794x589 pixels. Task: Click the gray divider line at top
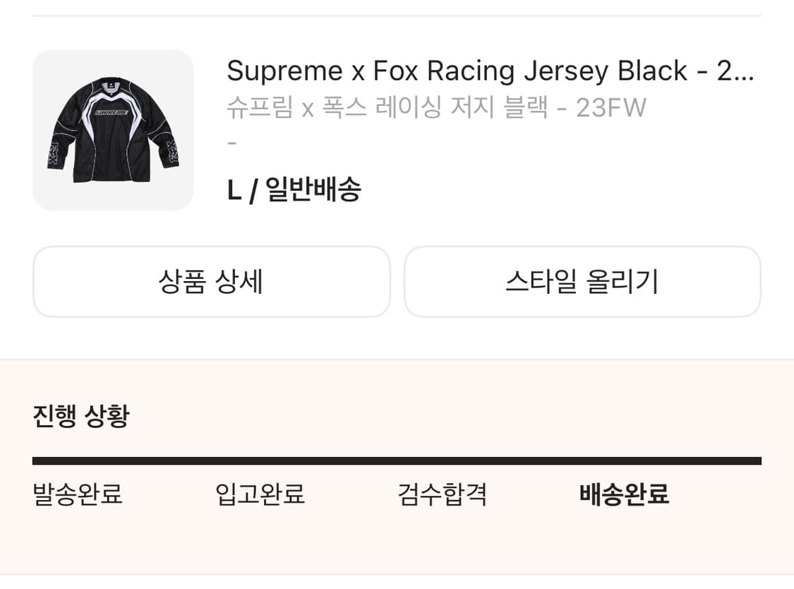click(x=397, y=16)
